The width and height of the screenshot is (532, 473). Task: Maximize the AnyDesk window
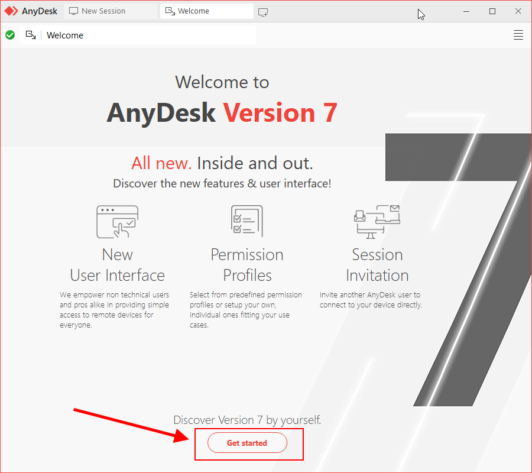pyautogui.click(x=492, y=11)
